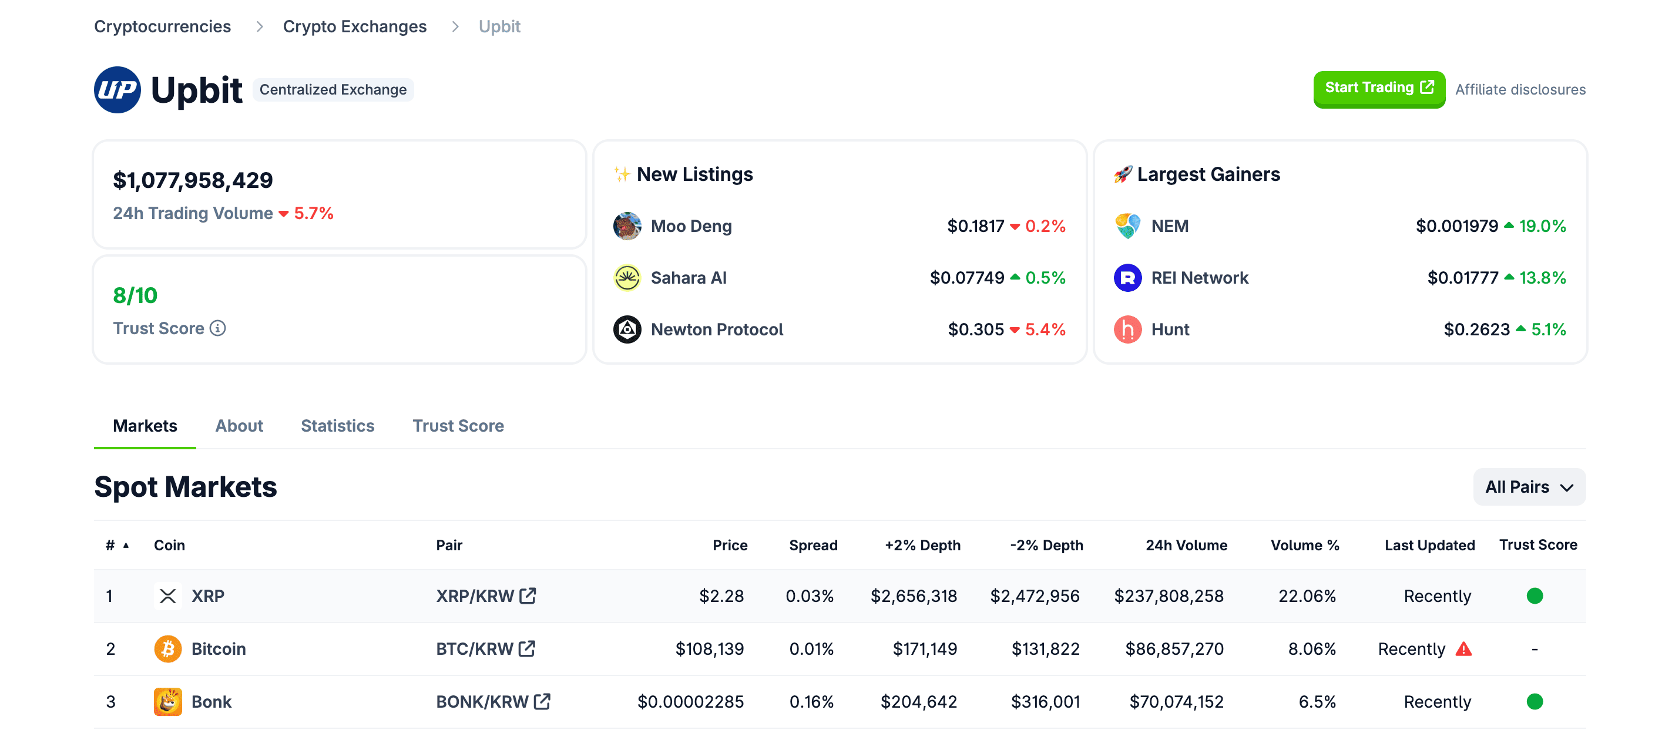Click external link icon next to BONK/KRW
1672x730 pixels.
coord(542,701)
